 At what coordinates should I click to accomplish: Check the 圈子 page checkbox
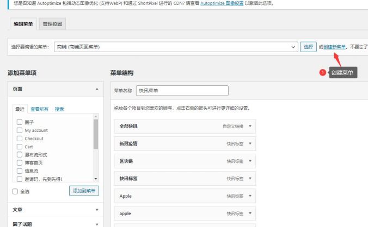point(20,122)
